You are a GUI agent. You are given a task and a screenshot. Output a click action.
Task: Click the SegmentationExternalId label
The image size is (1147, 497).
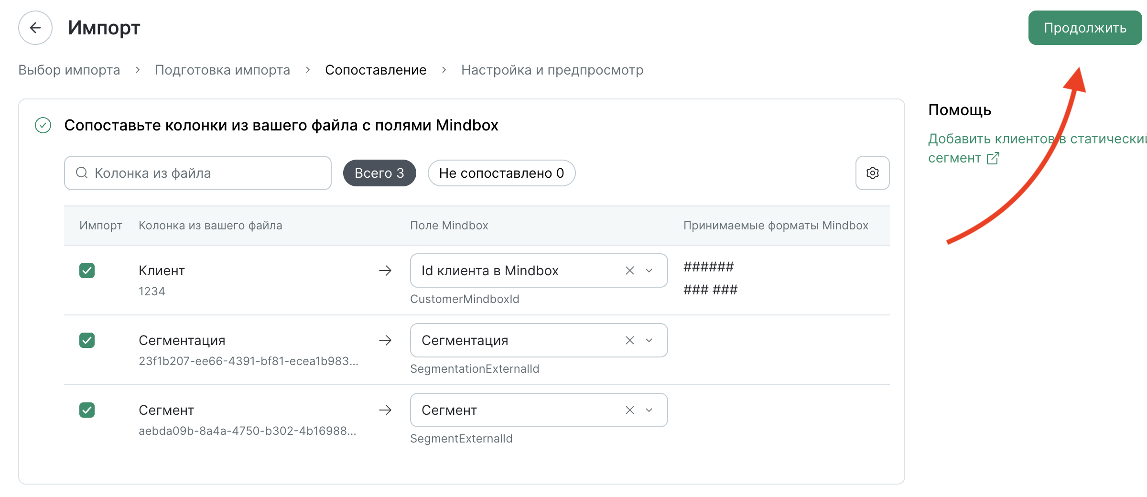tap(475, 369)
